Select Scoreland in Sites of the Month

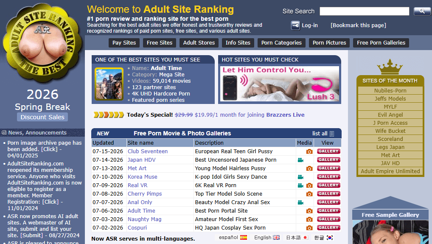pyautogui.click(x=390, y=139)
